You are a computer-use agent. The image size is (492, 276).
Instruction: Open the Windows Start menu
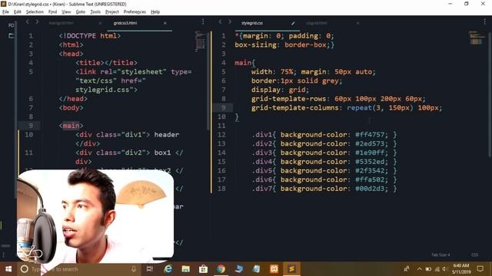click(8, 269)
